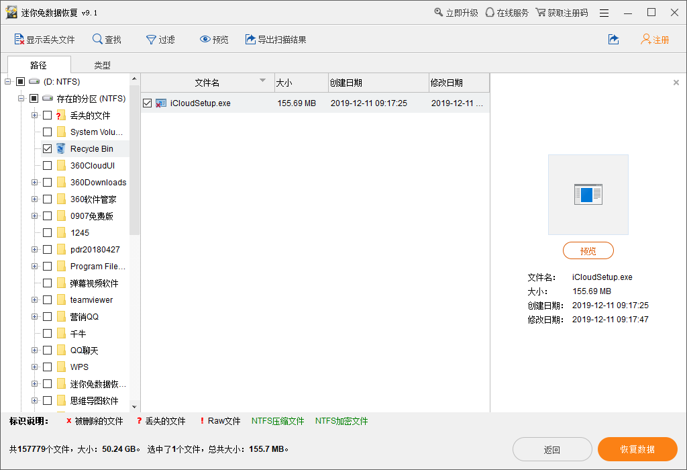Image resolution: width=687 pixels, height=470 pixels.
Task: Click the tree panel vertical scrollbar thumb
Action: (134, 160)
